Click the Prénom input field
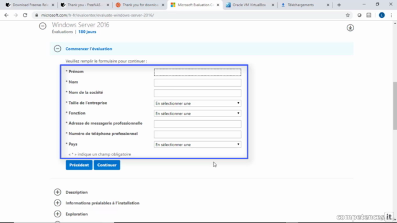The height and width of the screenshot is (223, 397). [x=197, y=72]
